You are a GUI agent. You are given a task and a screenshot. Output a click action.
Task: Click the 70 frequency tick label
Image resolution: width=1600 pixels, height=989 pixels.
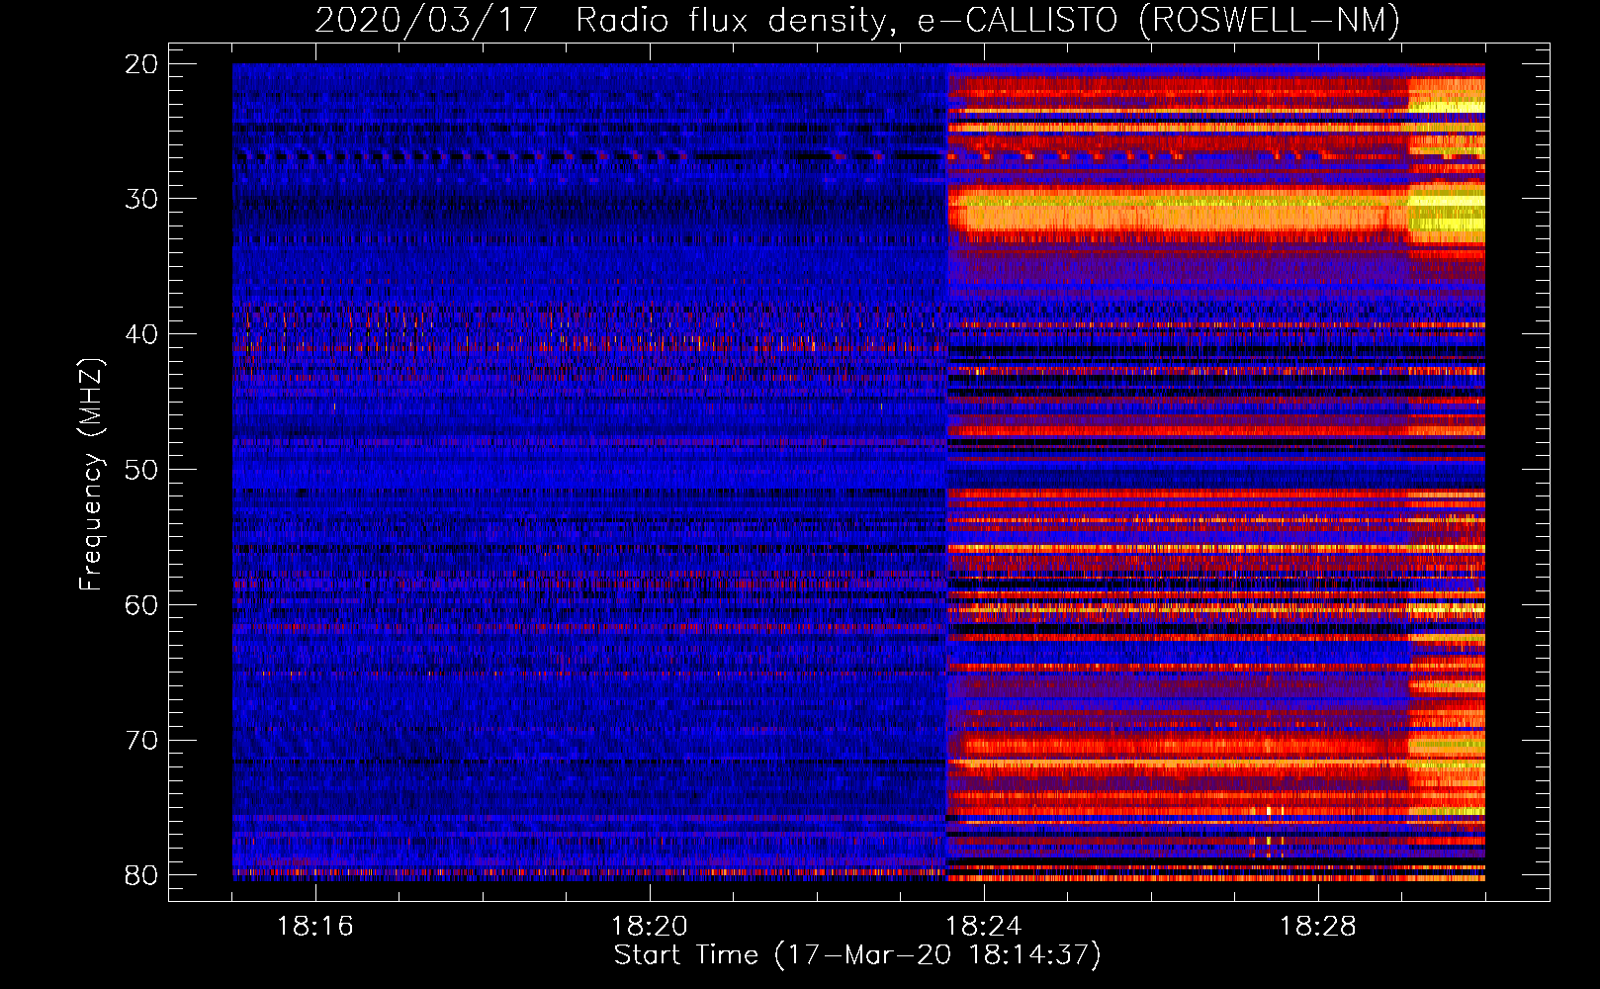[x=141, y=741]
